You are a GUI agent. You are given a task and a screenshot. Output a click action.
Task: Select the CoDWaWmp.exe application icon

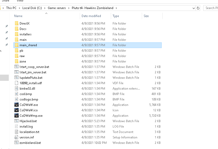(17, 116)
